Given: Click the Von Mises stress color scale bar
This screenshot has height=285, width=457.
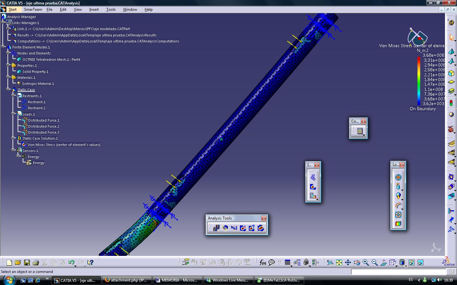Looking at the screenshot, I should tap(419, 81).
